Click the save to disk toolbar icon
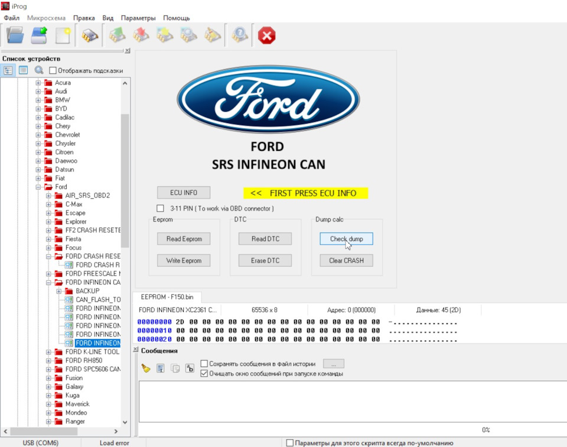 point(39,35)
